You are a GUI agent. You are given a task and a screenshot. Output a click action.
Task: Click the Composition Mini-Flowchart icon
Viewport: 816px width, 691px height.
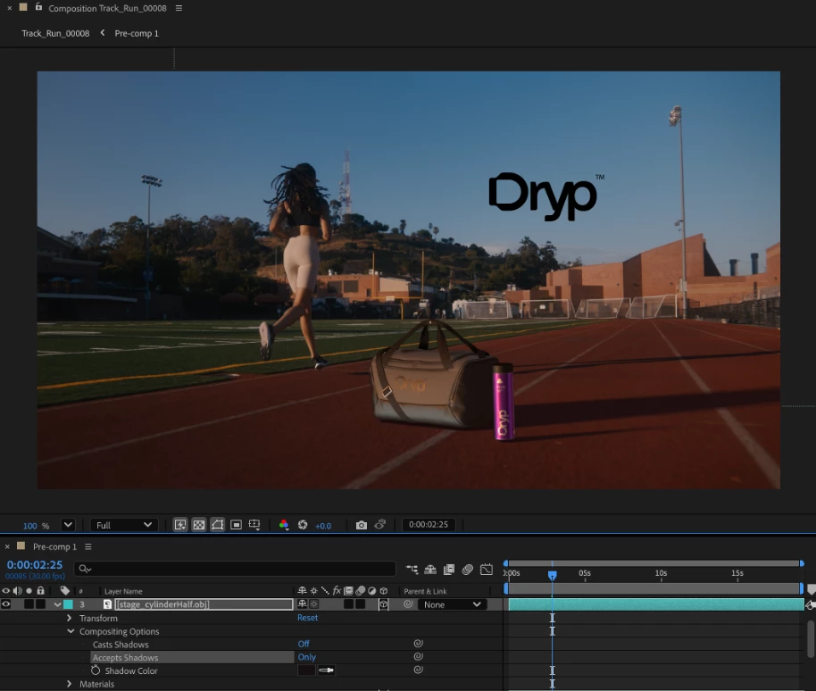click(412, 570)
